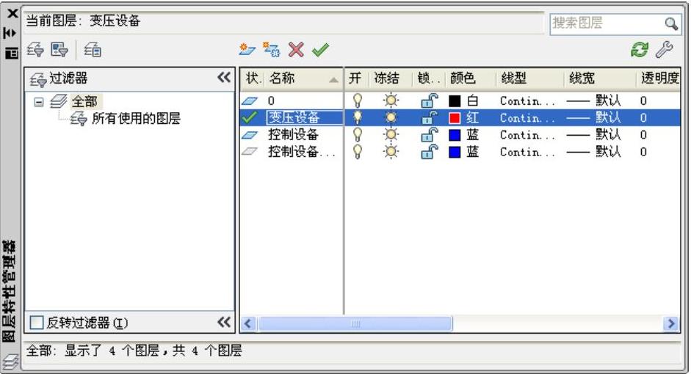Open the Layer States Manager icon
The width and height of the screenshot is (691, 374).
click(93, 49)
